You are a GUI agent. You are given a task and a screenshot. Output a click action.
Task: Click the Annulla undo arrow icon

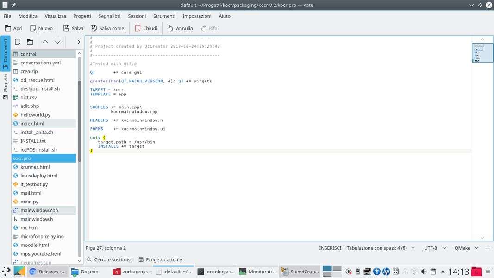(x=171, y=28)
